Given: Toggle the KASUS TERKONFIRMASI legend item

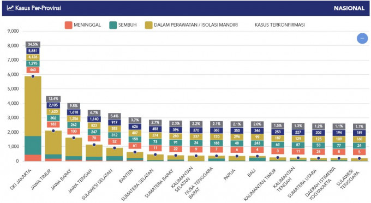Looking at the screenshot, I should [x=280, y=25].
